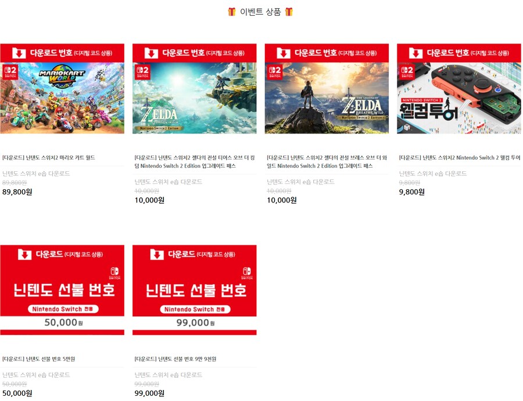Click the 마리오 카트 월드 product title
Image resolution: width=523 pixels, height=401 pixels.
pos(49,157)
